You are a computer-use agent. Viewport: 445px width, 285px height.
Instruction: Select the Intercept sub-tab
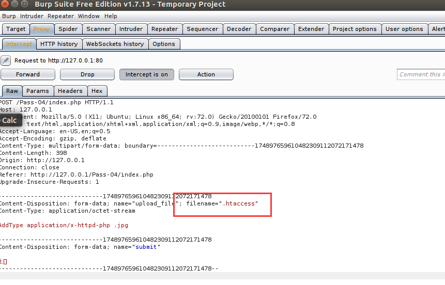pos(19,44)
